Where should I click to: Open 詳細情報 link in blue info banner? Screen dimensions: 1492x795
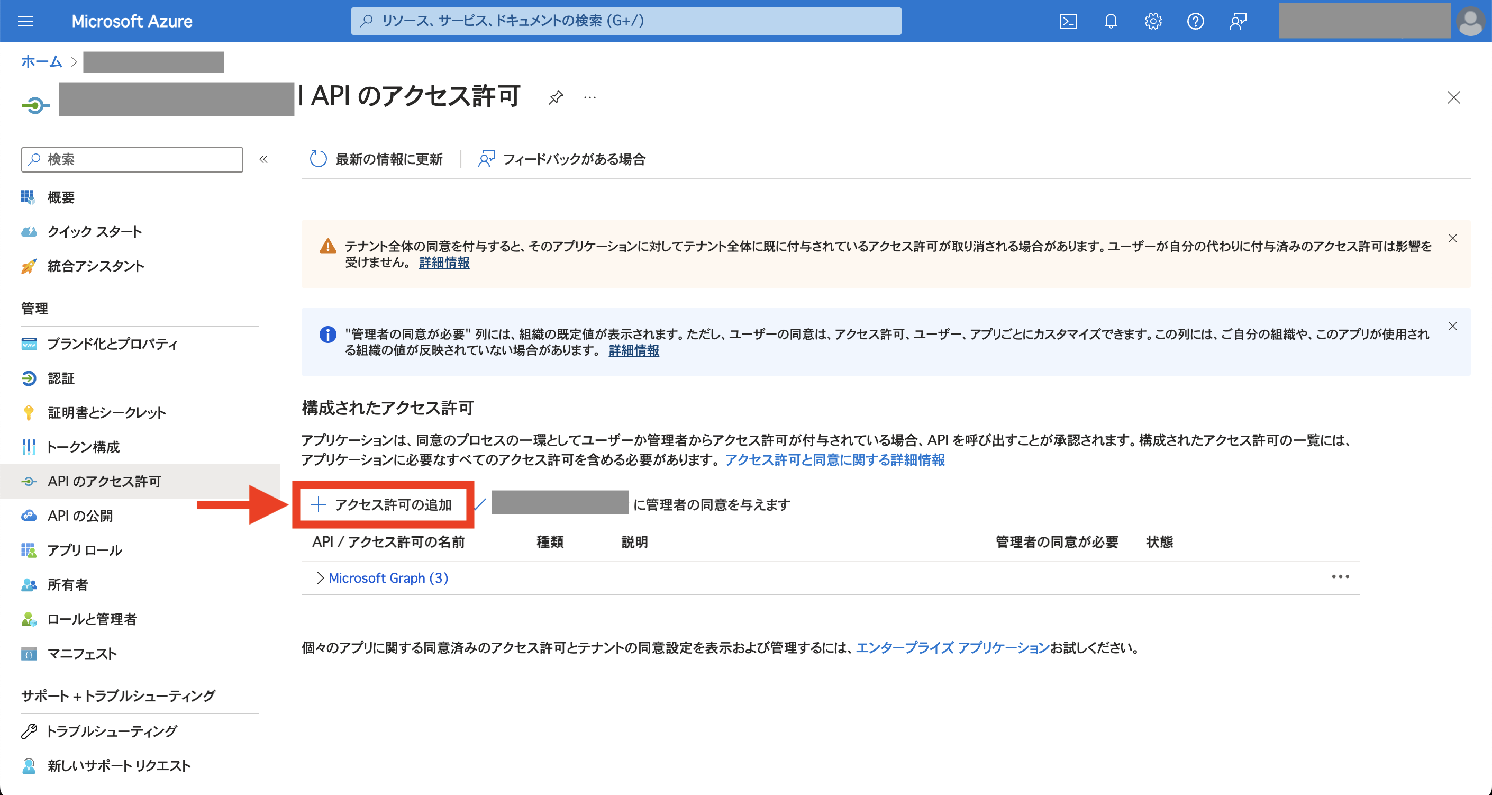coord(634,350)
